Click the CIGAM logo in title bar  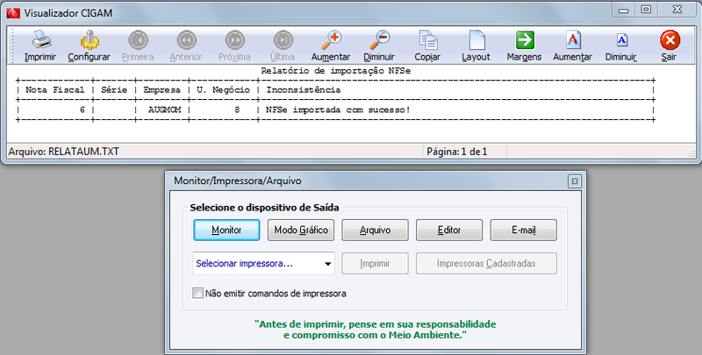coord(13,13)
